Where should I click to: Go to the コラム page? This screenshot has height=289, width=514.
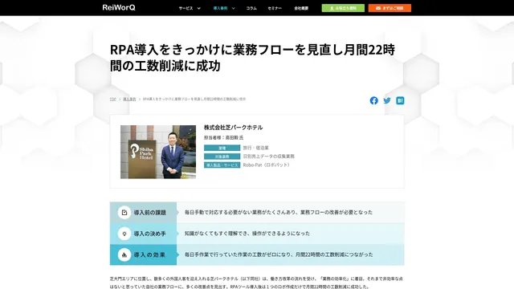(251, 8)
